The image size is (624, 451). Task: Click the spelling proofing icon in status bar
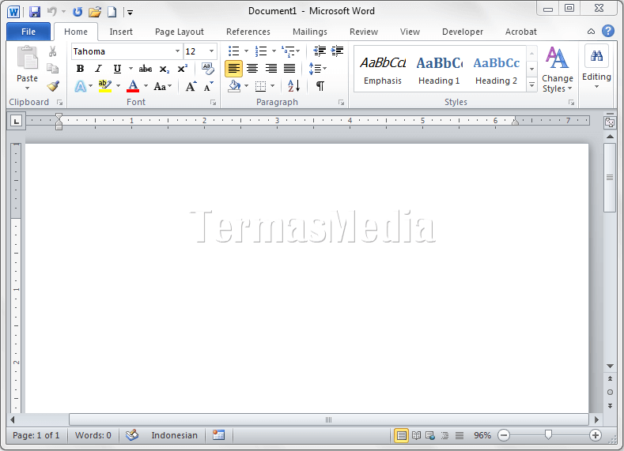(x=132, y=435)
